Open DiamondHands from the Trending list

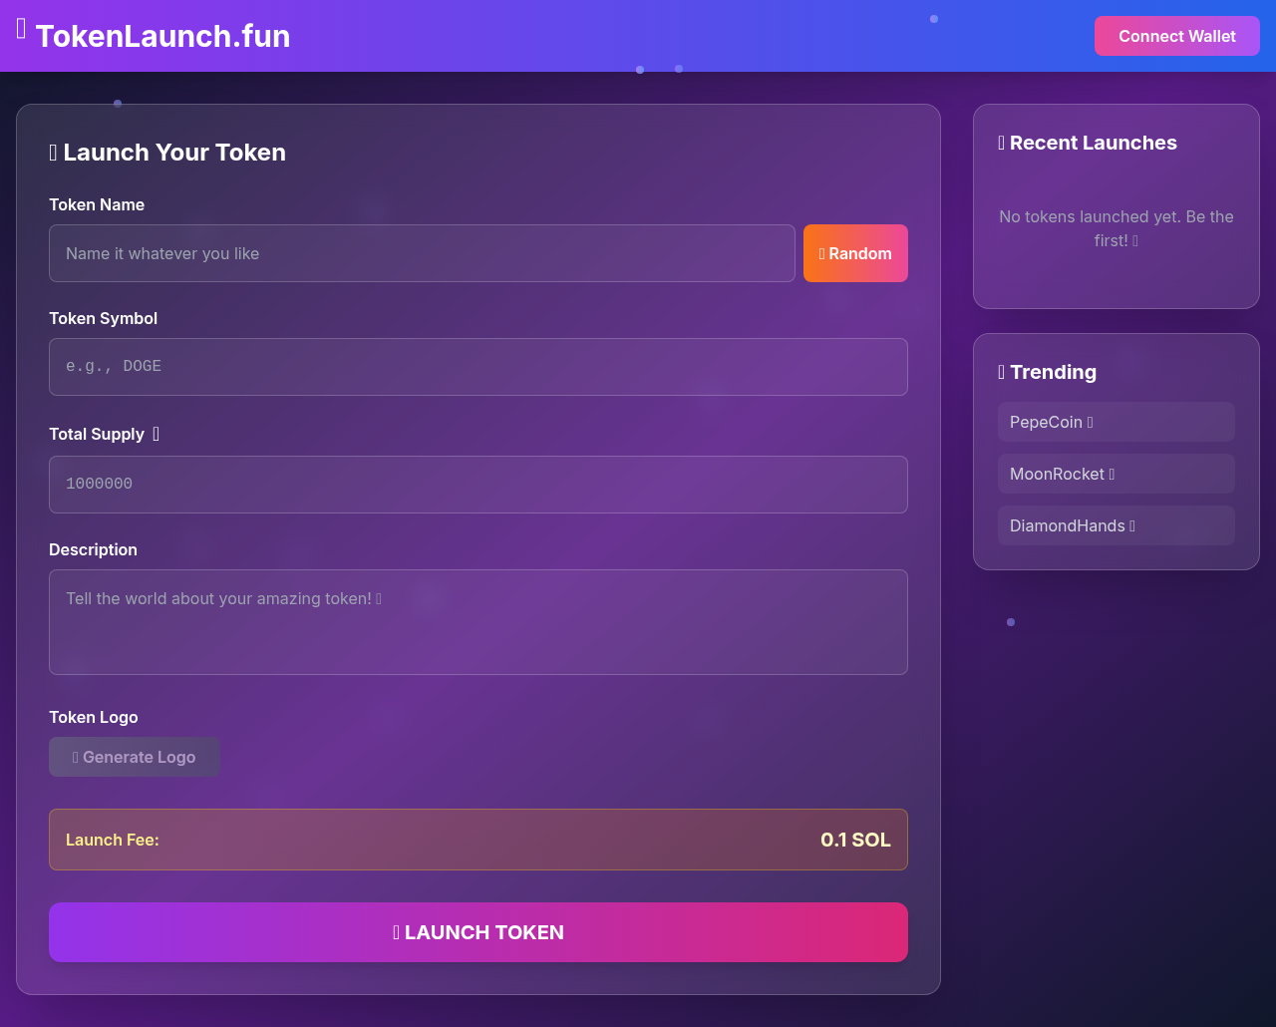pos(1116,525)
